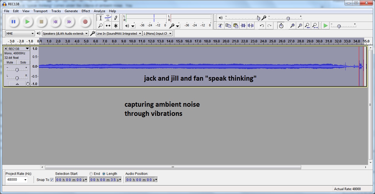
Task: Mute the REC138 track
Action: [10, 63]
